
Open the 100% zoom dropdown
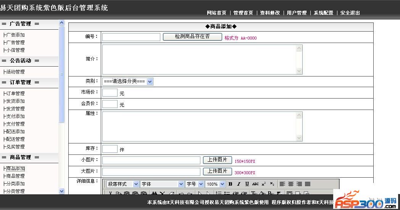pyautogui.click(x=215, y=184)
